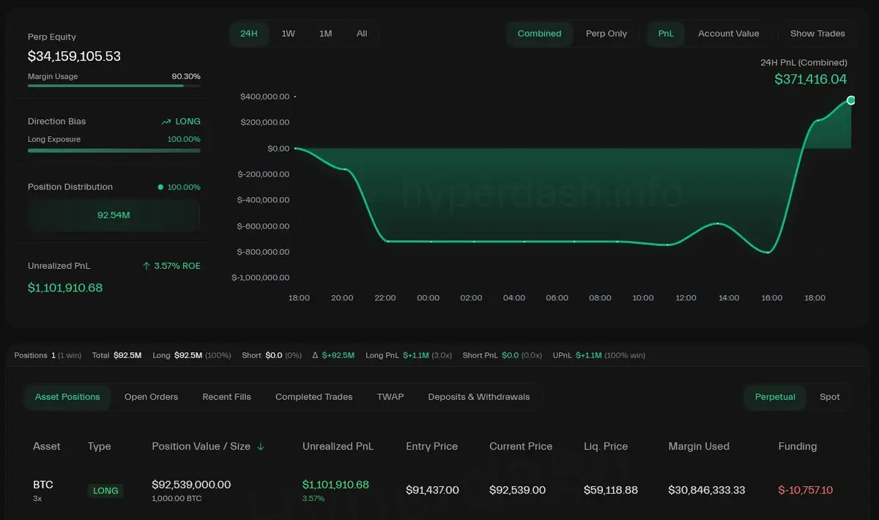The height and width of the screenshot is (520, 879).
Task: Select the Combined view toggle
Action: [x=539, y=34]
